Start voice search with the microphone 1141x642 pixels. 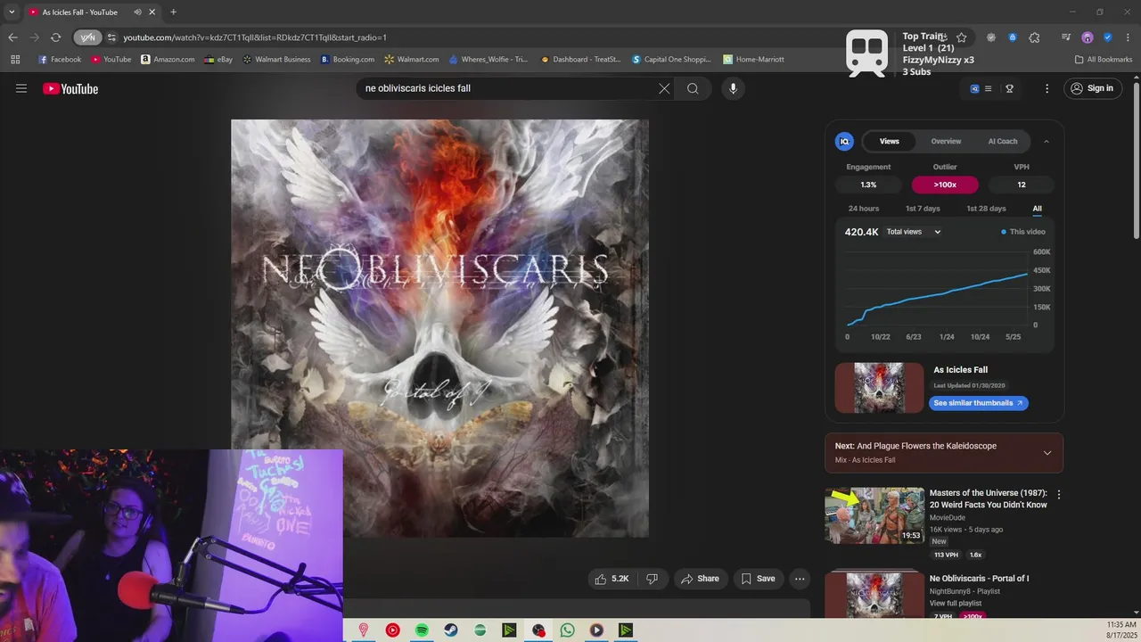pos(733,88)
